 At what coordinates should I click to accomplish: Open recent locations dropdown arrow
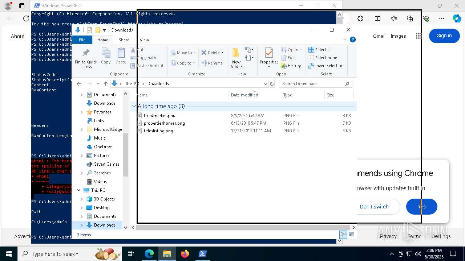tap(98, 84)
